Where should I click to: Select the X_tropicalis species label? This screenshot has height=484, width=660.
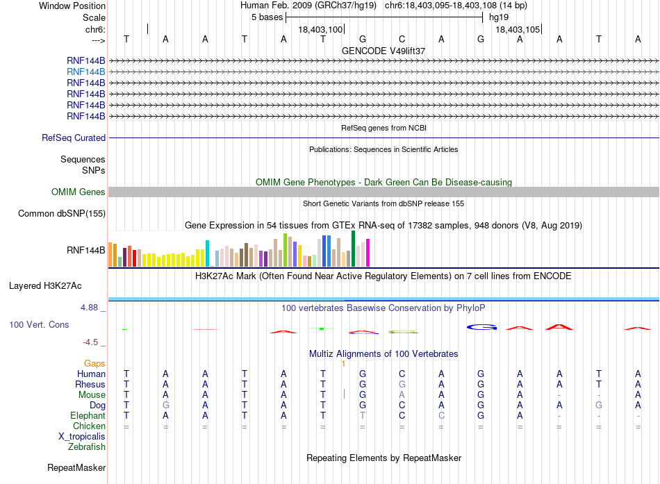pos(82,437)
